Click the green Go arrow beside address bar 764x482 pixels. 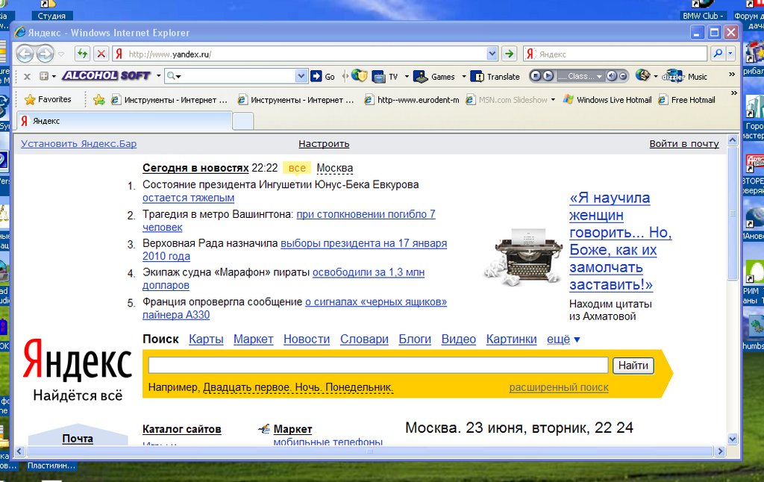coord(509,54)
